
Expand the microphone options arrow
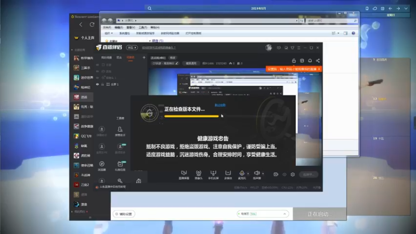(x=248, y=174)
